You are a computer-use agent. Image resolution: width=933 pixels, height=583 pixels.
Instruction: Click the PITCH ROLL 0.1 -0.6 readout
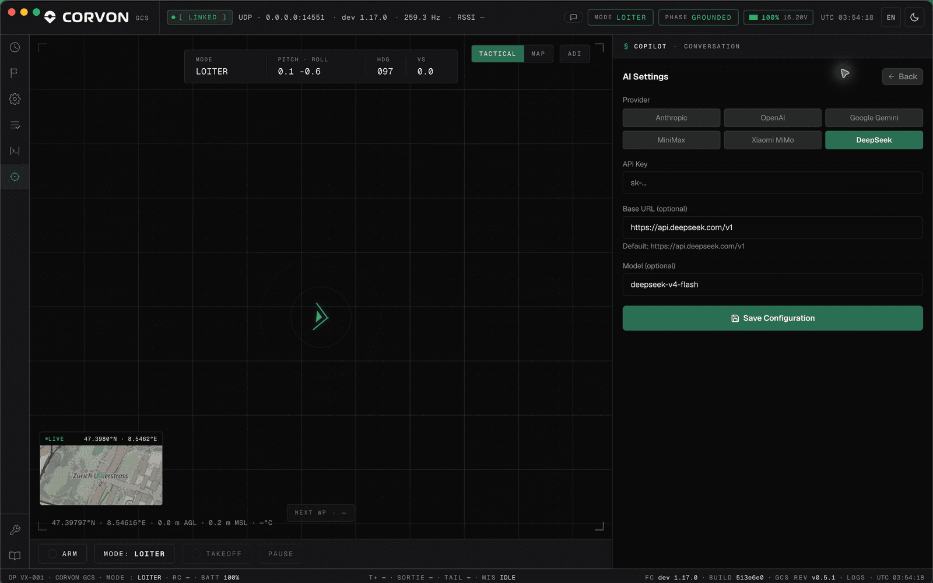click(303, 66)
